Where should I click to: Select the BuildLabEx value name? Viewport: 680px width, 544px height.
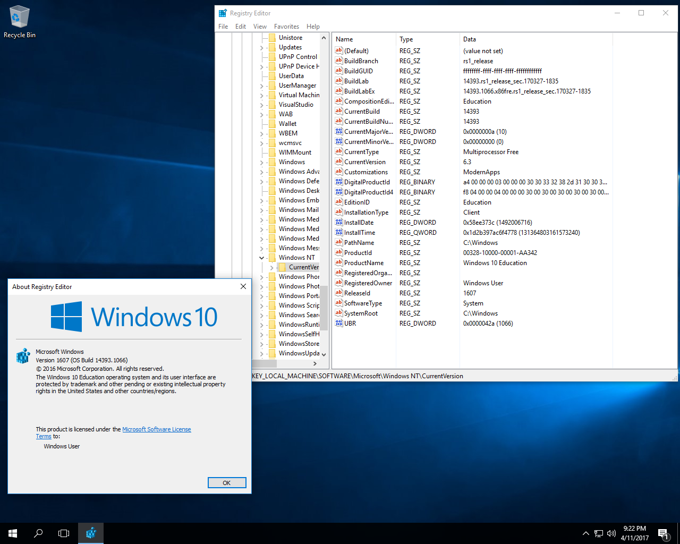click(359, 91)
